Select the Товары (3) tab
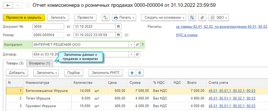The width and height of the screenshot is (268, 111). (x=15, y=63)
